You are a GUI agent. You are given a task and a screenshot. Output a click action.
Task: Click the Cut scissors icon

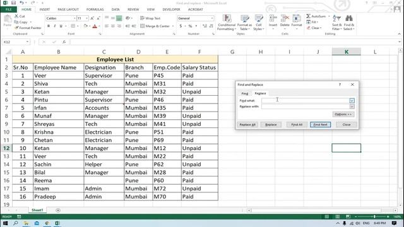pos(16,16)
